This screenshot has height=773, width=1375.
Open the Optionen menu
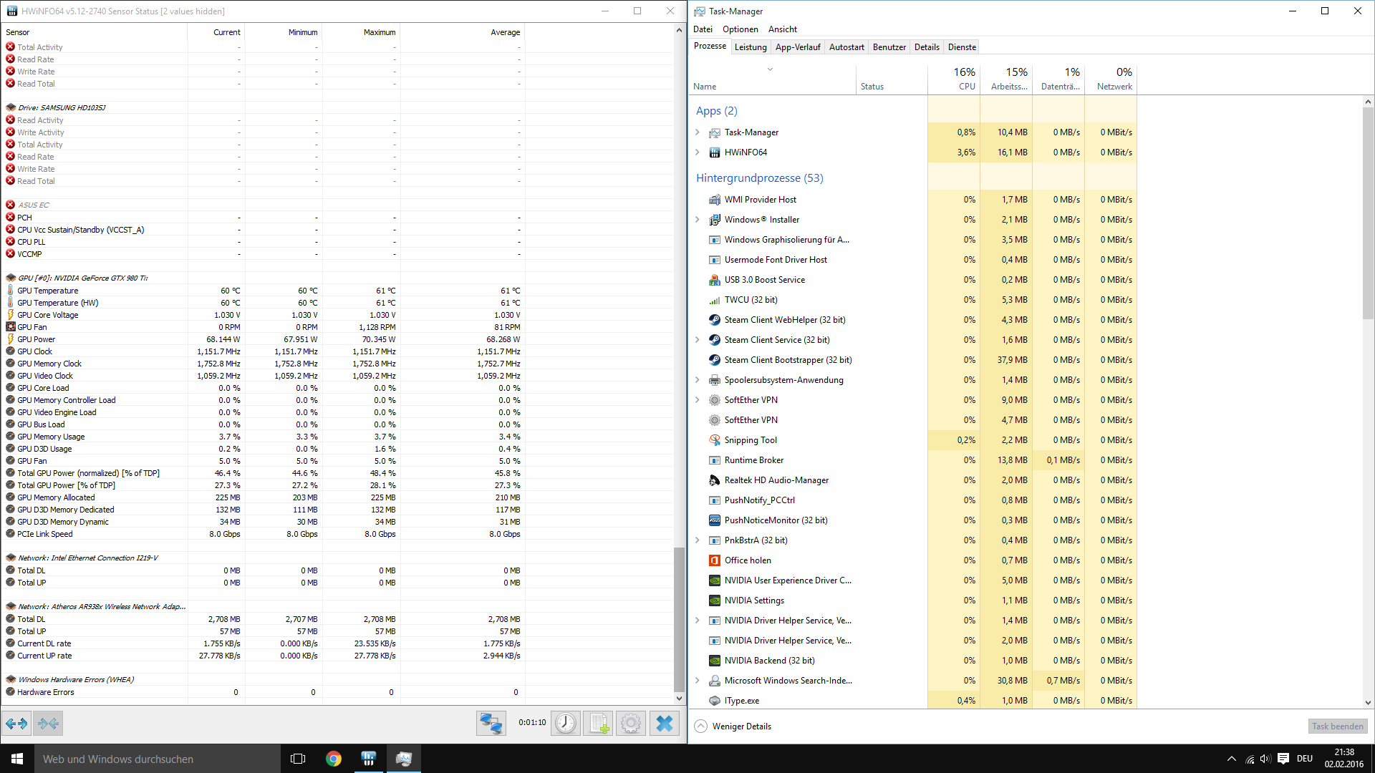click(740, 29)
